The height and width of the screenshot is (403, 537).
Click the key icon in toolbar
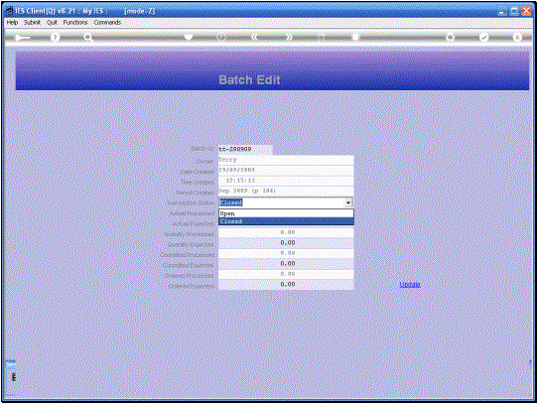coord(22,38)
